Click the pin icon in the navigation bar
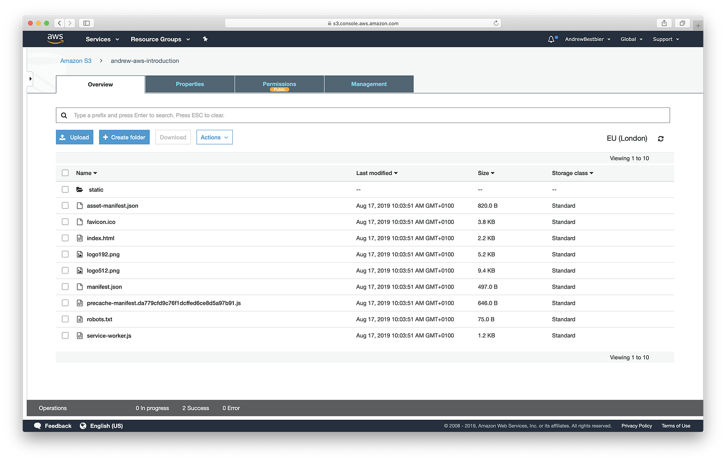 (205, 39)
